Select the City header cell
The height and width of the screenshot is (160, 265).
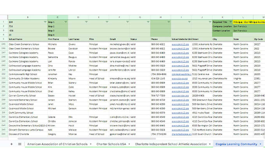(223, 39)
